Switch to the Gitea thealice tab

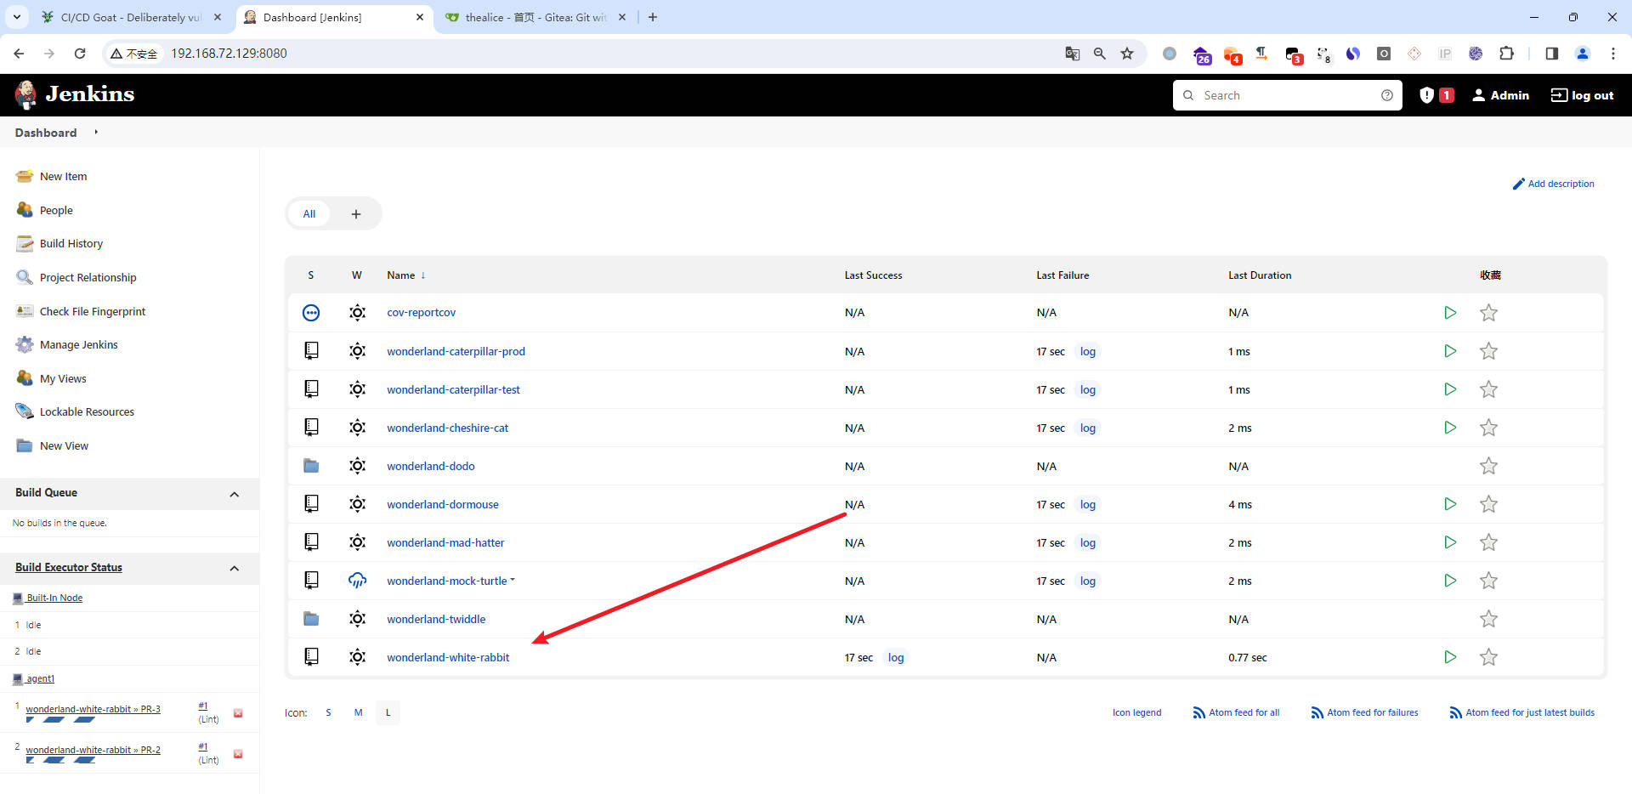535,17
